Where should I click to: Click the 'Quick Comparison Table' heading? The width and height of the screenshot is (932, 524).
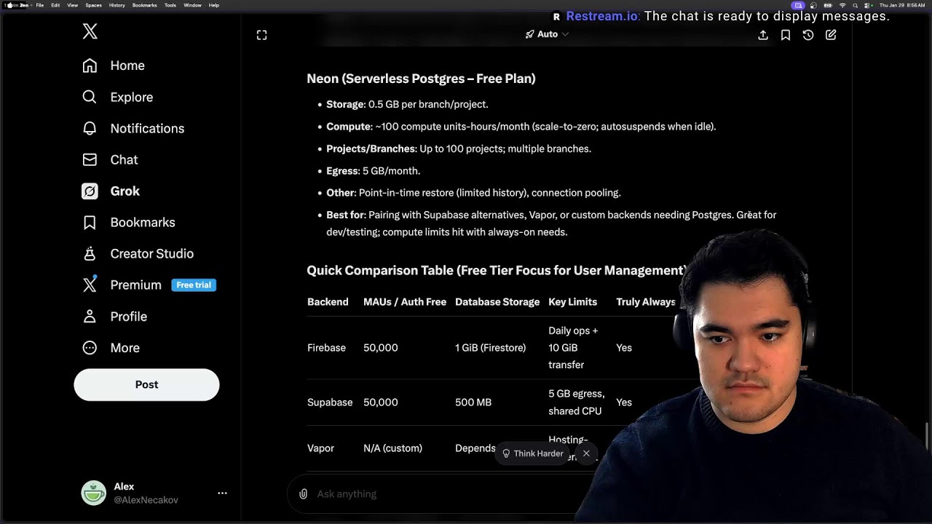[x=496, y=270]
